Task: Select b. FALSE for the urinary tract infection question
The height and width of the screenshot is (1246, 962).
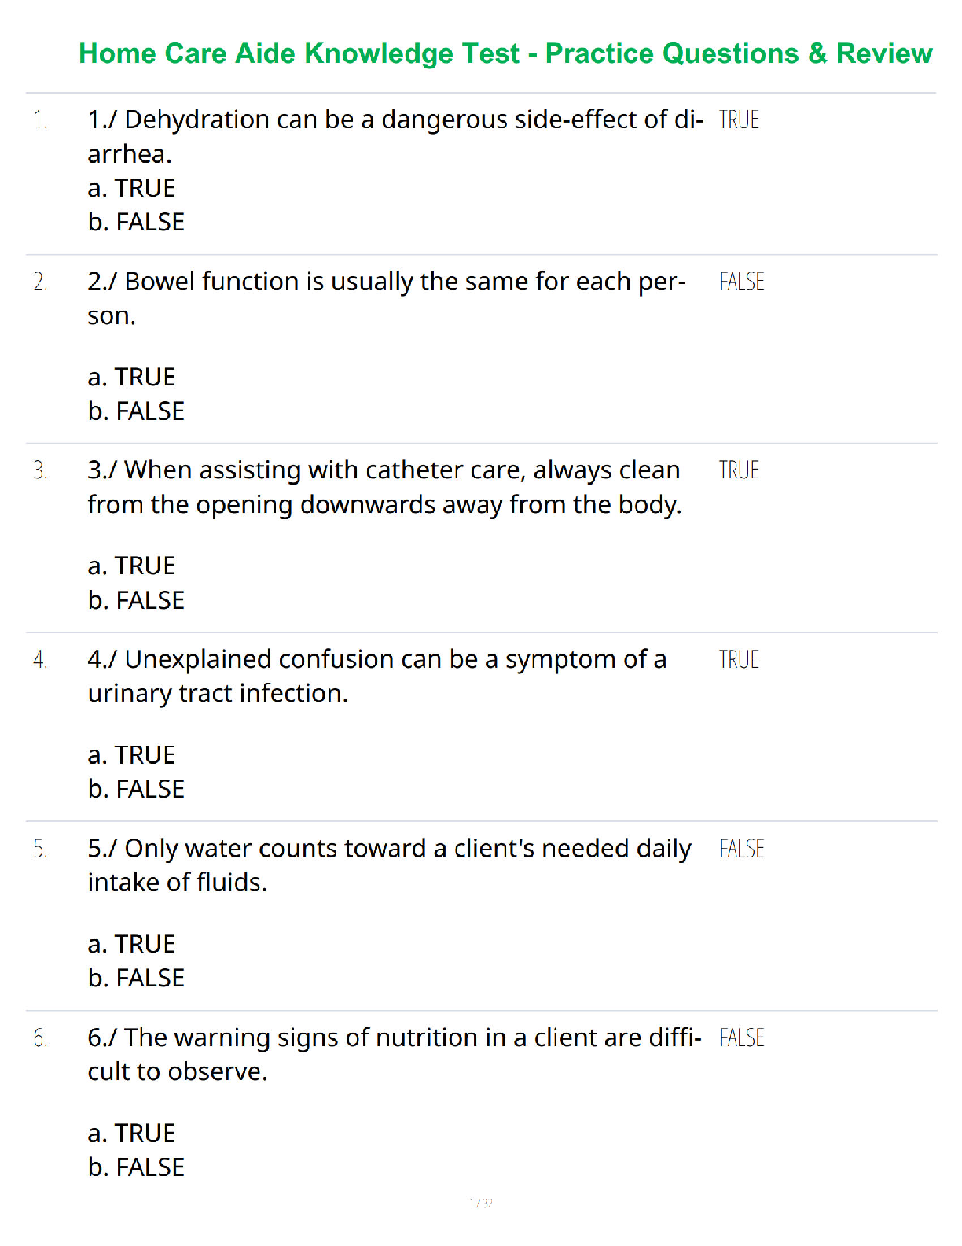Action: tap(136, 789)
